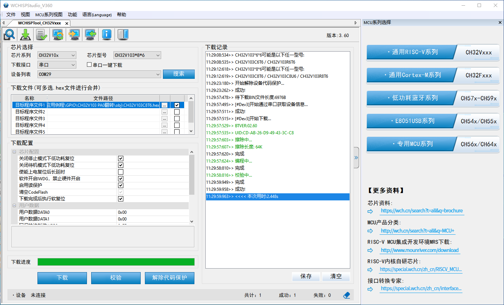
Task: Toggle 关闭停止模式下低功耗复位 checkbox
Action: pos(121,159)
